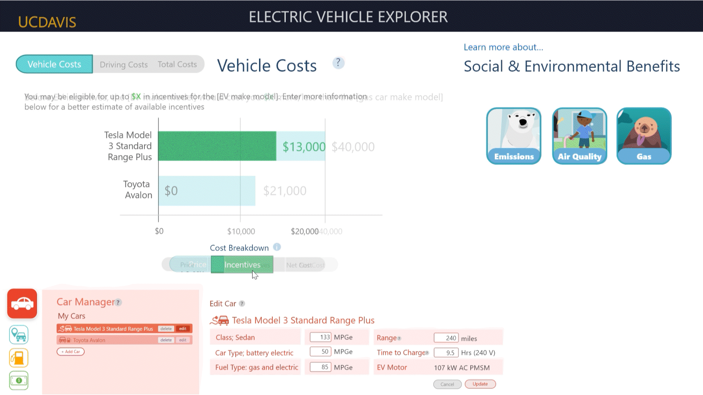
Task: Click 'Class; Sedan' text
Action: point(235,337)
